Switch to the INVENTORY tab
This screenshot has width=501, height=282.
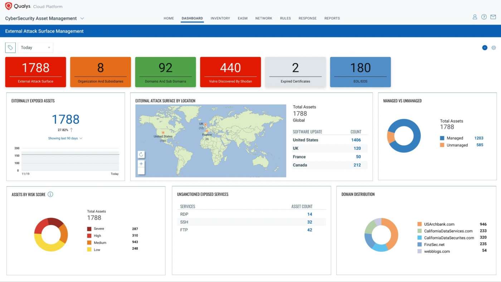pos(220,18)
